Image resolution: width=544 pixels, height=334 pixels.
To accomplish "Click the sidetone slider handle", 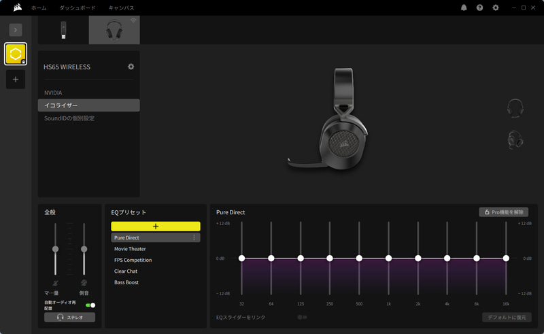I will pos(84,249).
